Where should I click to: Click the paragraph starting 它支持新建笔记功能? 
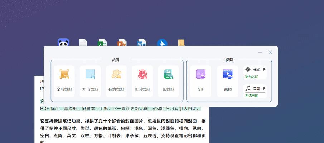click(x=123, y=132)
